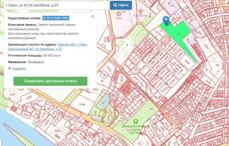Expand the Подробно details section
Viewport: 229px width, 146px height.
tap(19, 69)
